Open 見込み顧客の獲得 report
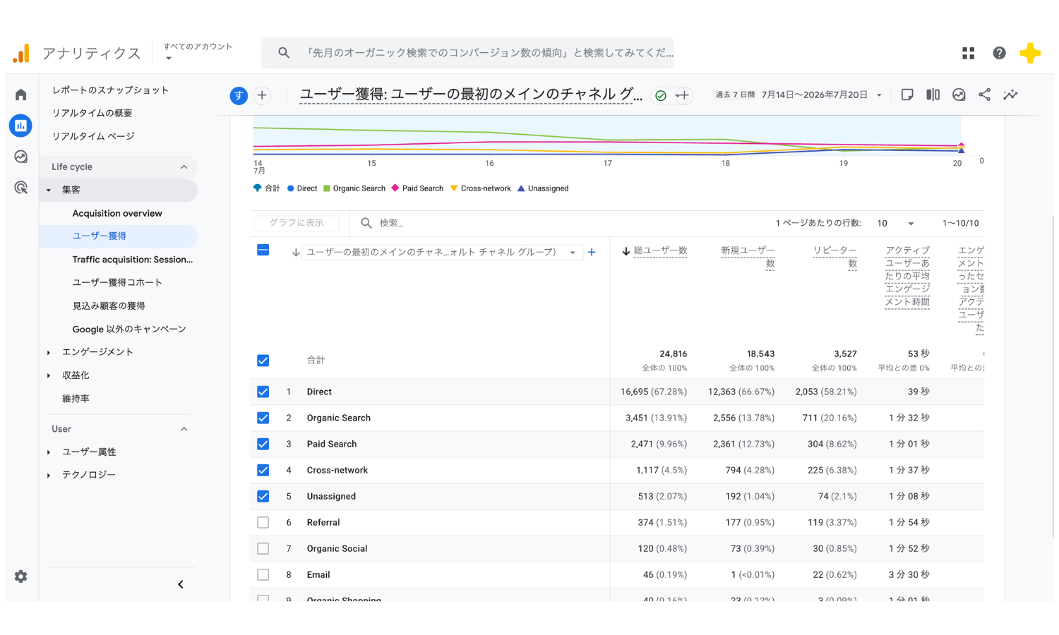This screenshot has width=1059, height=635. (x=109, y=306)
